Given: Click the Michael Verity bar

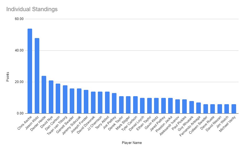Looking at the screenshot, I should pyautogui.click(x=234, y=109).
